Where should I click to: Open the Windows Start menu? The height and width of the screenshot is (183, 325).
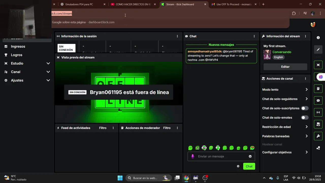120,178
